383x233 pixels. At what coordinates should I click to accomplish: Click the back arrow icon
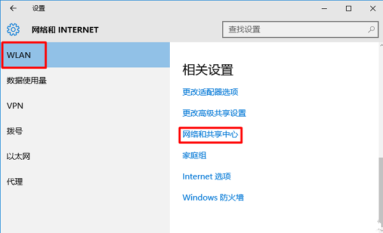pyautogui.click(x=13, y=8)
